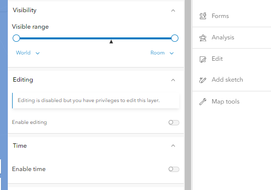Image resolution: width=271 pixels, height=190 pixels.
Task: Turn on the Enable editing switch
Action: point(174,122)
